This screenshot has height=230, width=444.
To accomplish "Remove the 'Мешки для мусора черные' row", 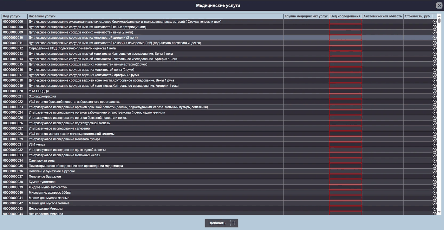I will tap(434, 198).
